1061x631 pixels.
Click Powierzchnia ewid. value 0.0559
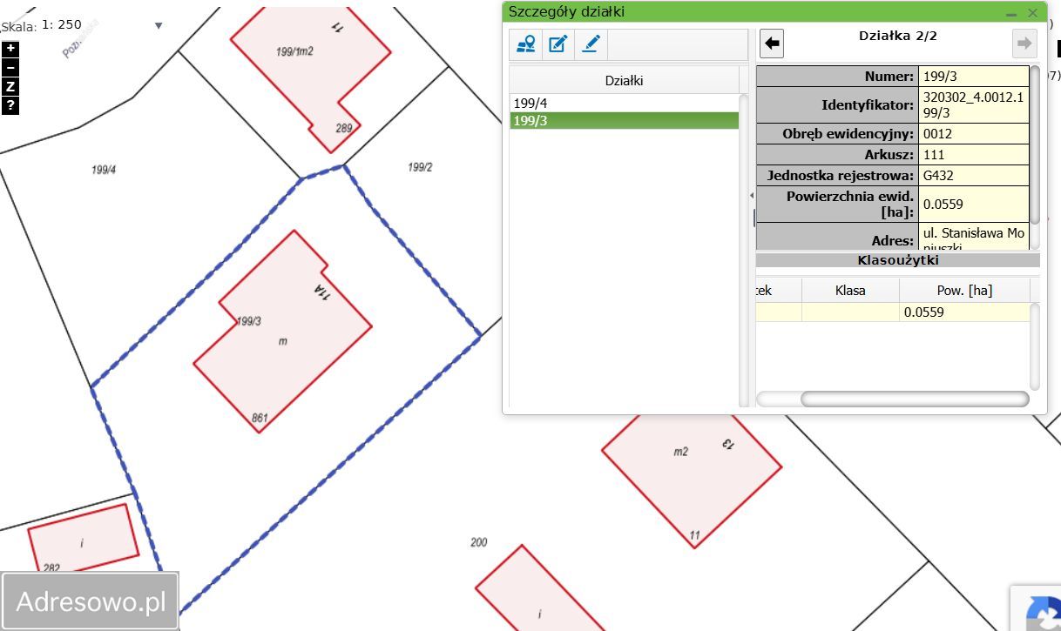click(x=974, y=205)
